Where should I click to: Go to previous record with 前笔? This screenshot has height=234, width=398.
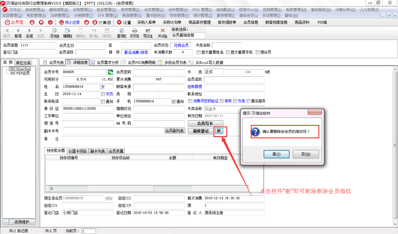pos(18,33)
